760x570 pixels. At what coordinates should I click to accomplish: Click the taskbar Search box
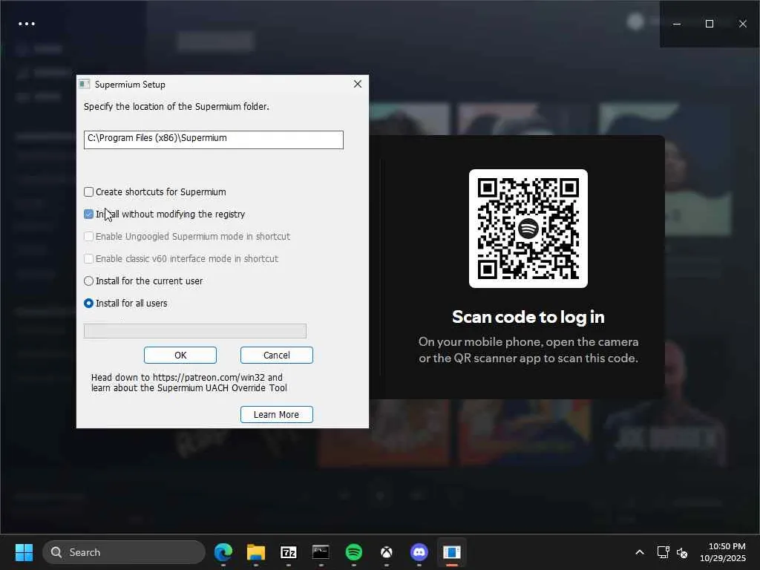point(124,552)
